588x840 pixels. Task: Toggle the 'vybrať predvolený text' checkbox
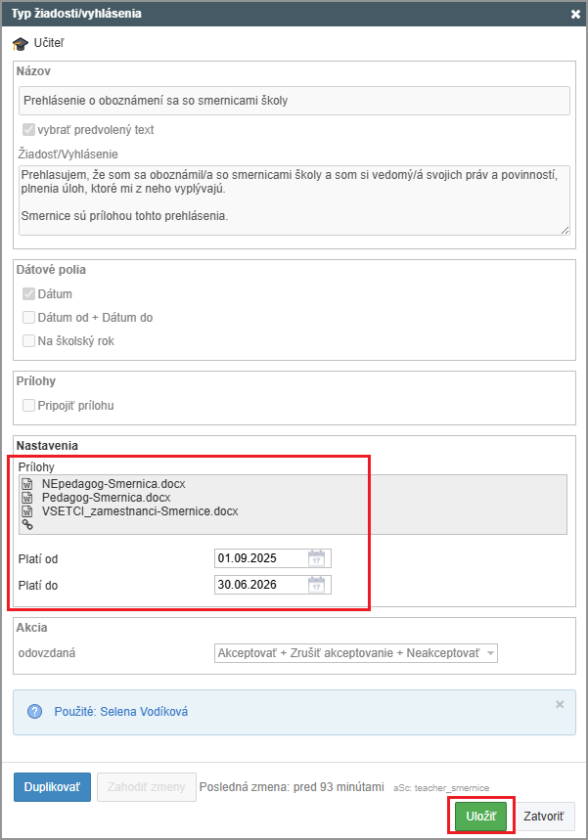click(x=28, y=129)
